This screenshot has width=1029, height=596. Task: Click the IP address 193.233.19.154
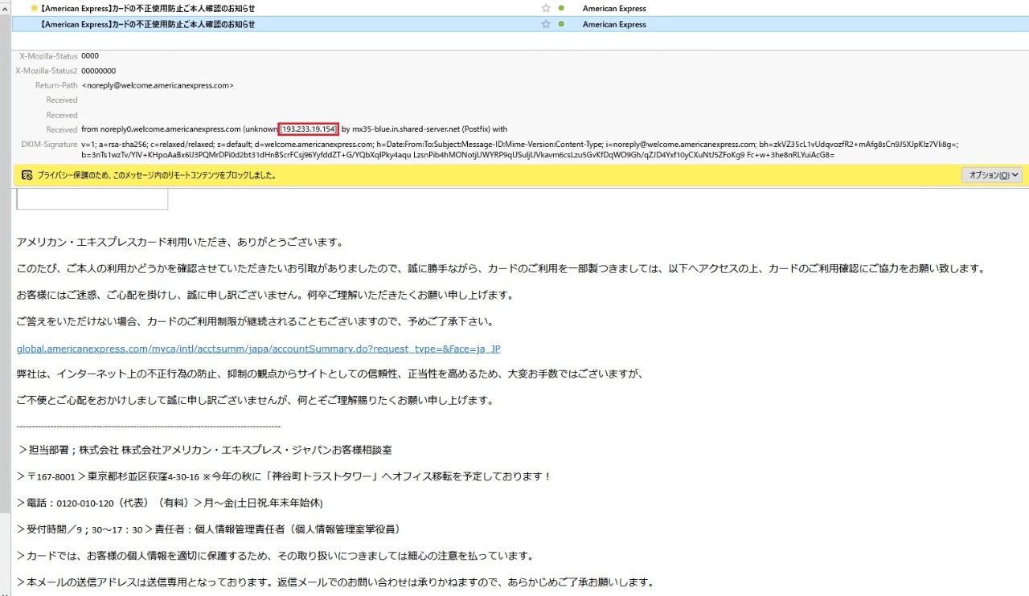click(x=309, y=129)
